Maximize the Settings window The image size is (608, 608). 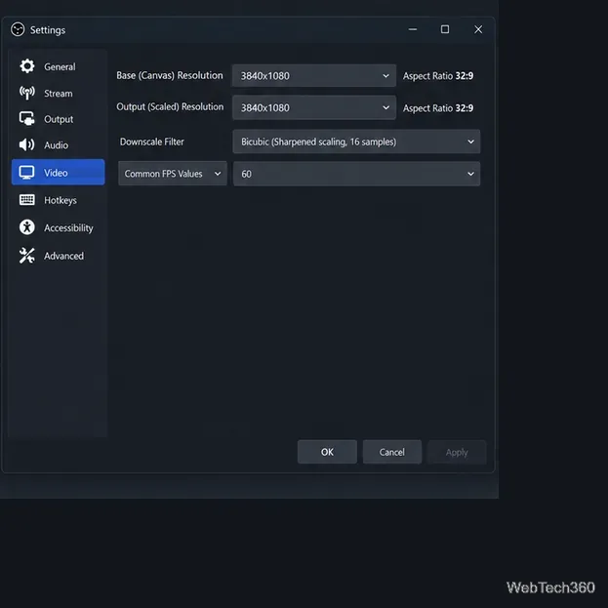(445, 29)
